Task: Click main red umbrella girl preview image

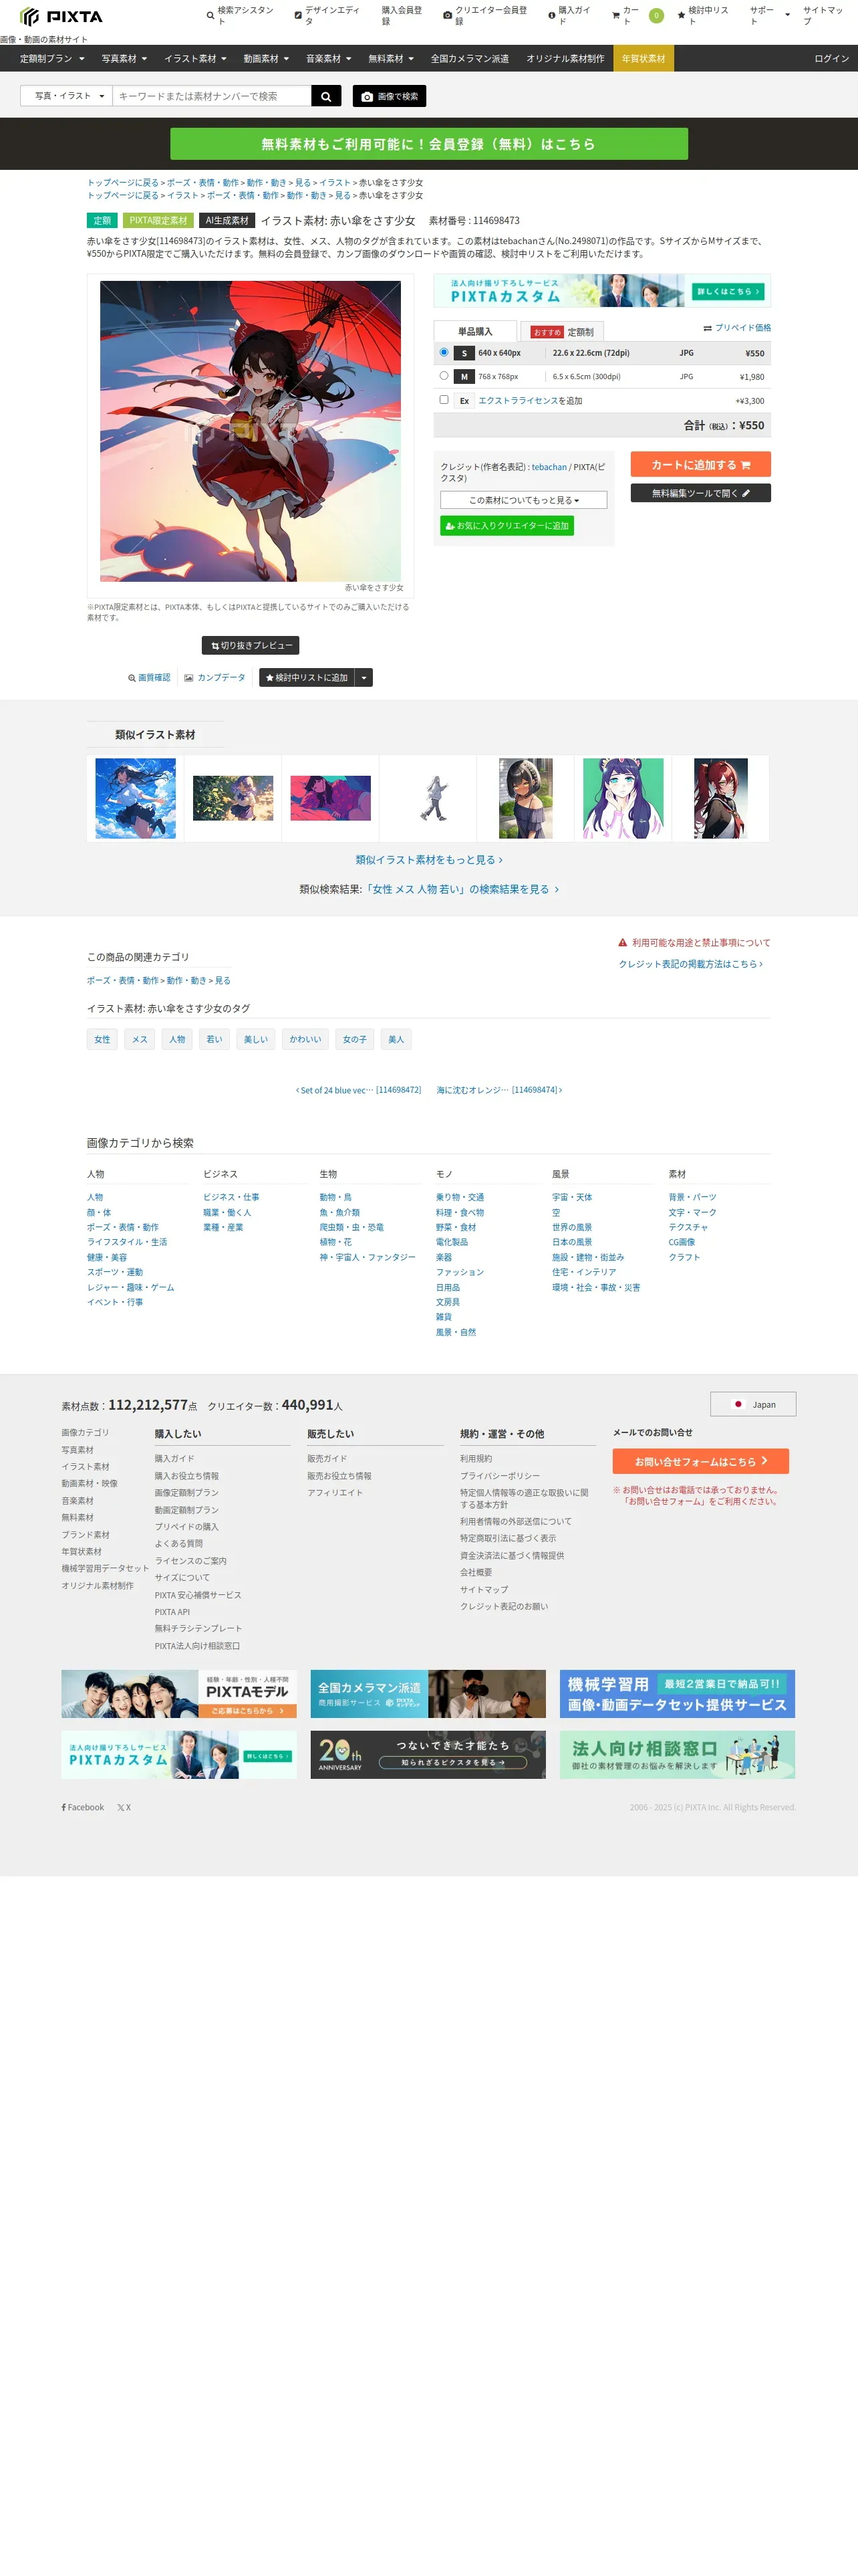Action: (251, 431)
